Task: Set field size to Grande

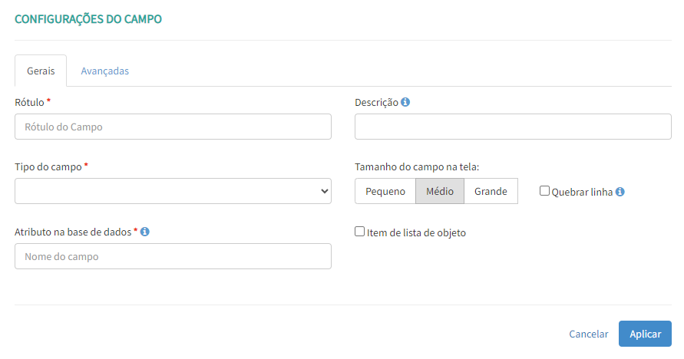Action: point(491,191)
